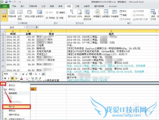Click the Save icon in quick access toolbar
The height and width of the screenshot is (120, 159).
point(6,2)
